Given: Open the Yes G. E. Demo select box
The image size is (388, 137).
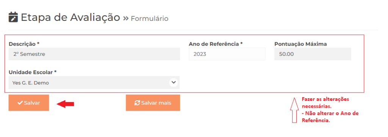Looking at the screenshot, I should click(x=94, y=82).
